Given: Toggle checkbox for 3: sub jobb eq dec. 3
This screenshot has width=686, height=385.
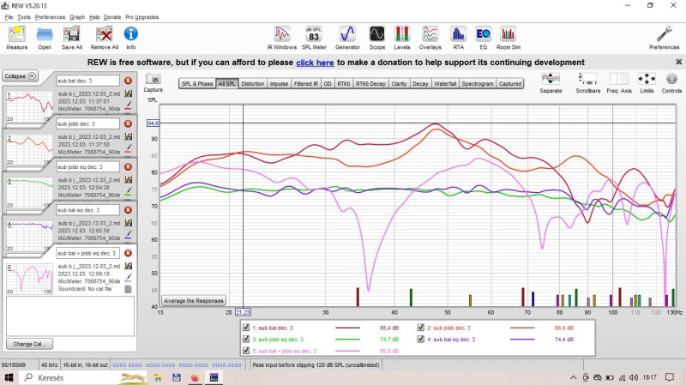Looking at the screenshot, I should tap(246, 339).
